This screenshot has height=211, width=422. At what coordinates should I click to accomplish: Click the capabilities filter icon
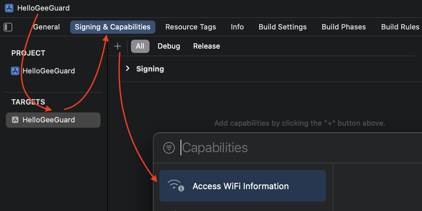(x=169, y=148)
